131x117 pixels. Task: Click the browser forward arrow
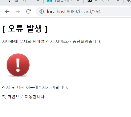(18, 11)
